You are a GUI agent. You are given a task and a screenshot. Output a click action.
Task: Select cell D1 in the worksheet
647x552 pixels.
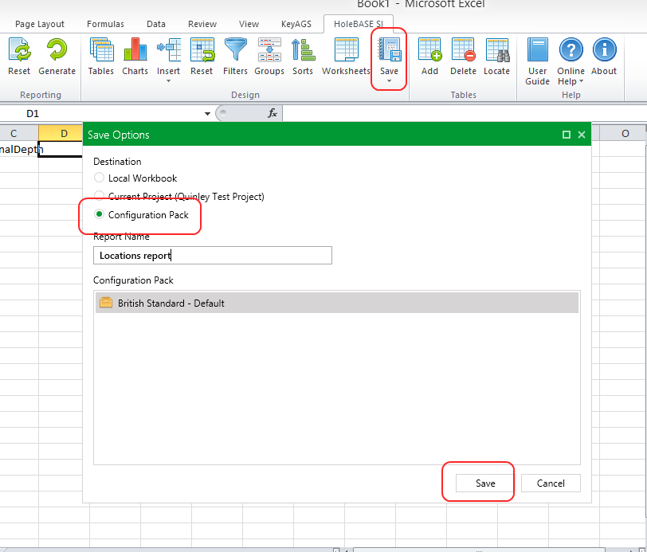coord(61,149)
